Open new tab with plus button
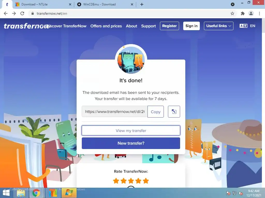Image resolution: width=265 pixels, height=198 pixels. [x=142, y=4]
